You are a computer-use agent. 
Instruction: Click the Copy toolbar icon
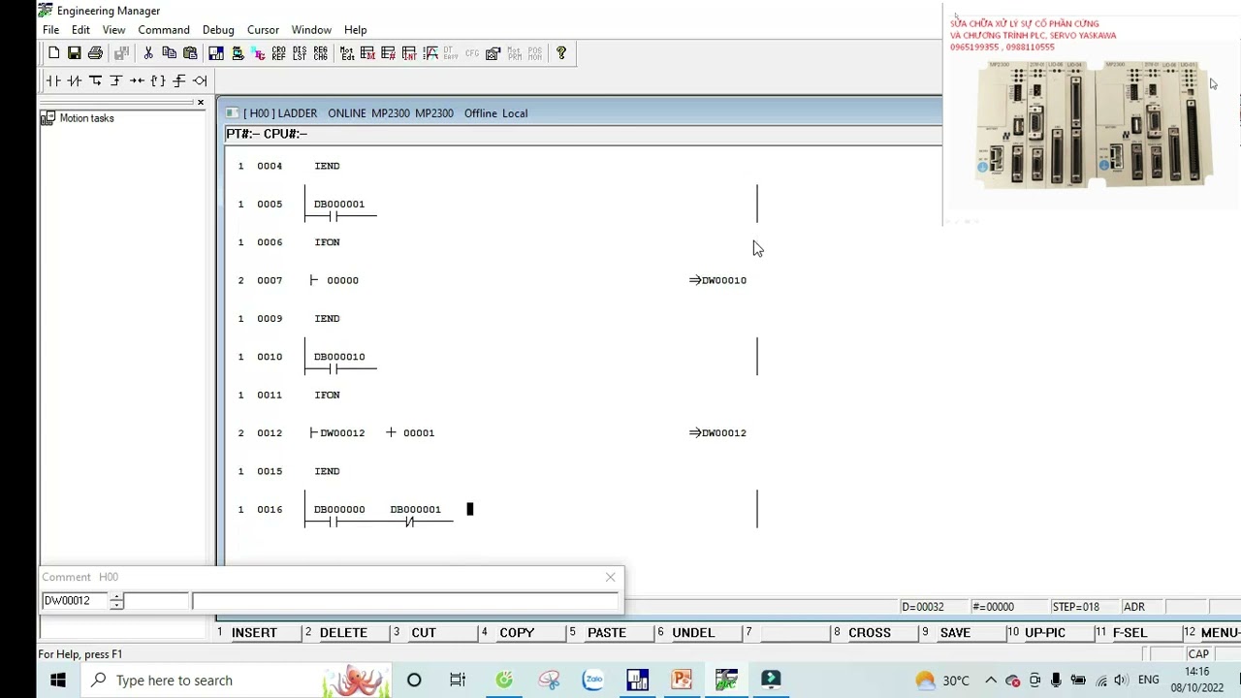169,53
